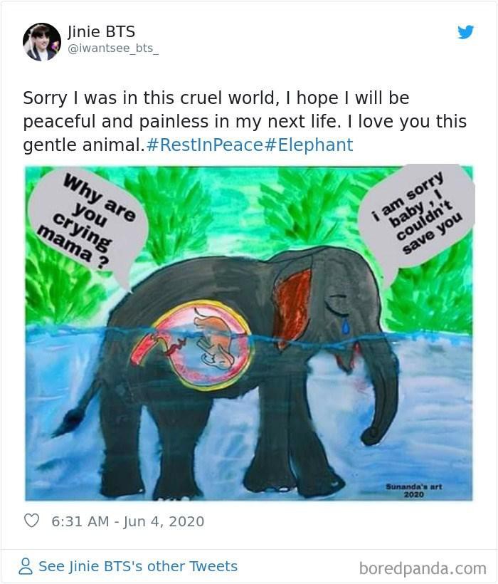Click the tweet text starting 'Sorry I was'

pos(245,121)
